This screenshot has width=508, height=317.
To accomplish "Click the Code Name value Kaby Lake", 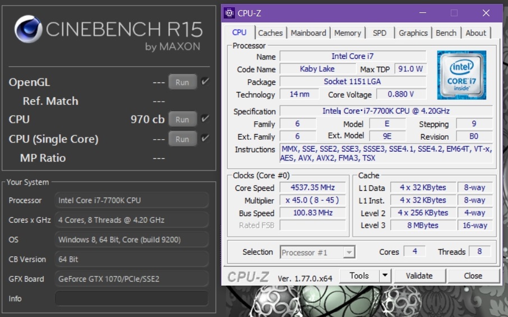I will click(317, 68).
